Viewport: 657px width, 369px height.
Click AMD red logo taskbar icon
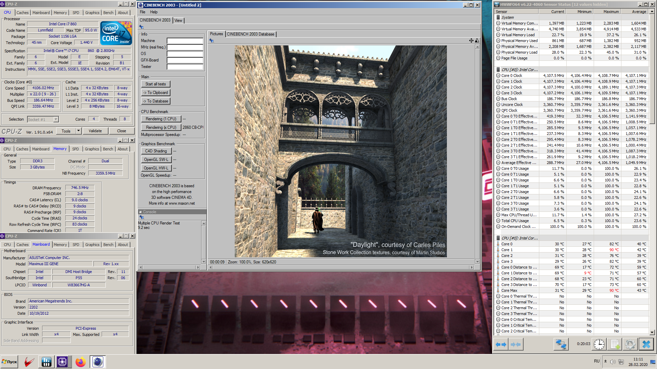(x=29, y=362)
